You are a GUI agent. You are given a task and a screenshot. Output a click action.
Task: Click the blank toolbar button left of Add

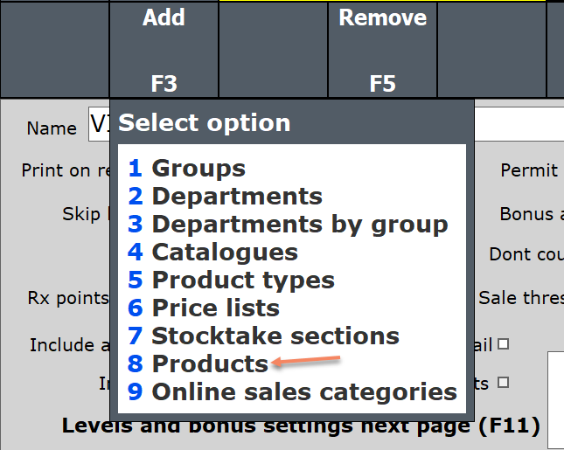point(54,50)
